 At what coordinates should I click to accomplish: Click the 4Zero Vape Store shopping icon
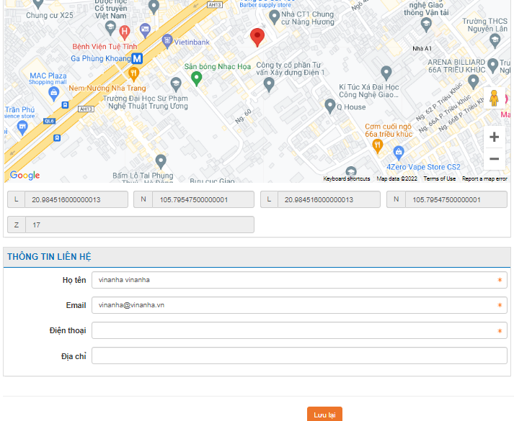pos(399,153)
